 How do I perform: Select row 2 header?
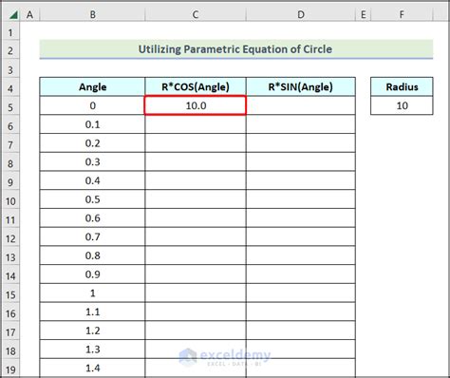click(10, 50)
